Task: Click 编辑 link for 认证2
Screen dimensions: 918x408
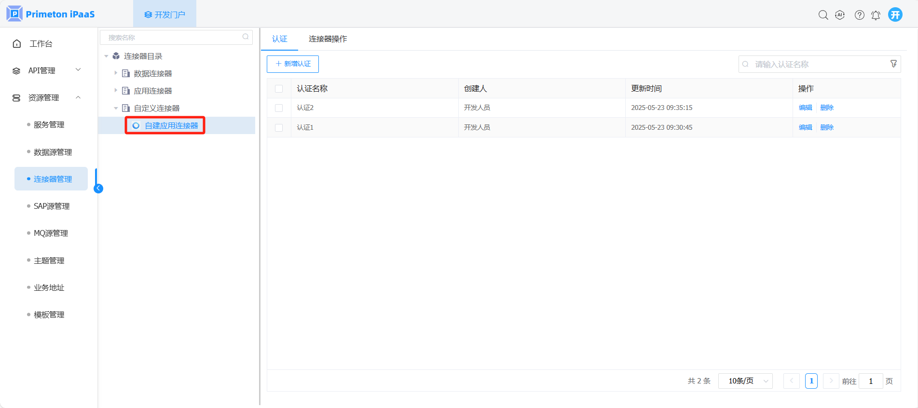Action: pyautogui.click(x=805, y=108)
